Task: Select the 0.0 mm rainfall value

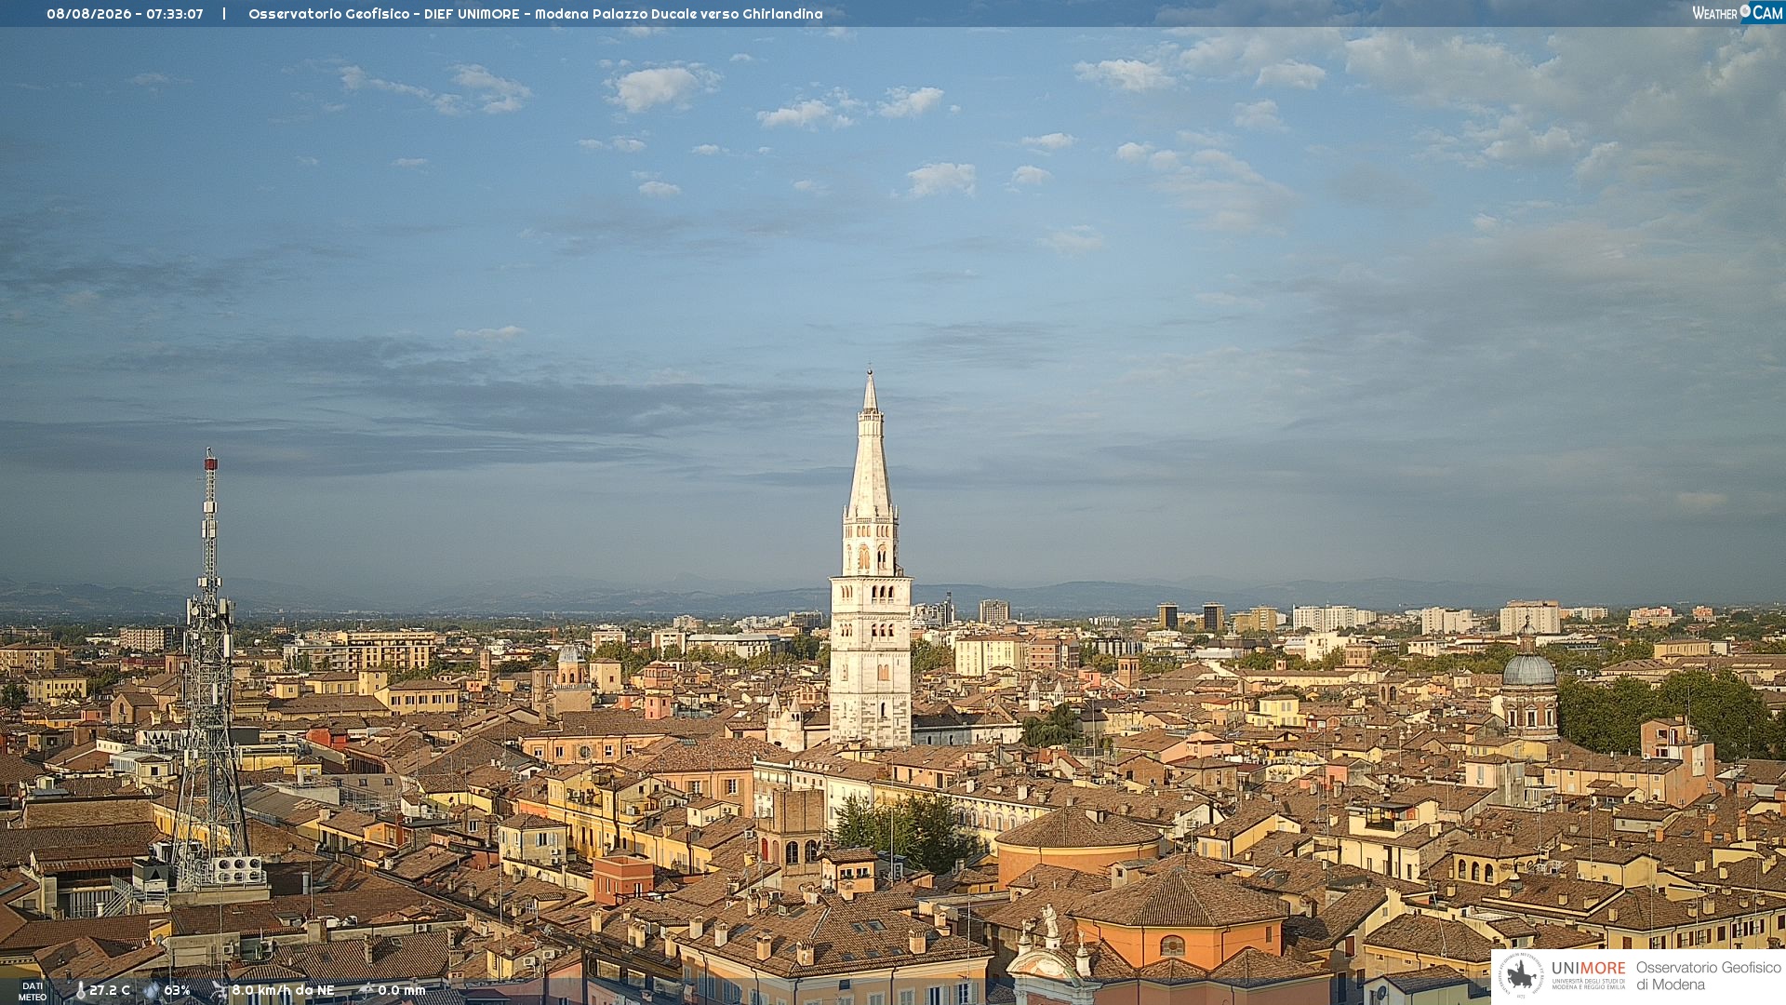Action: [402, 991]
